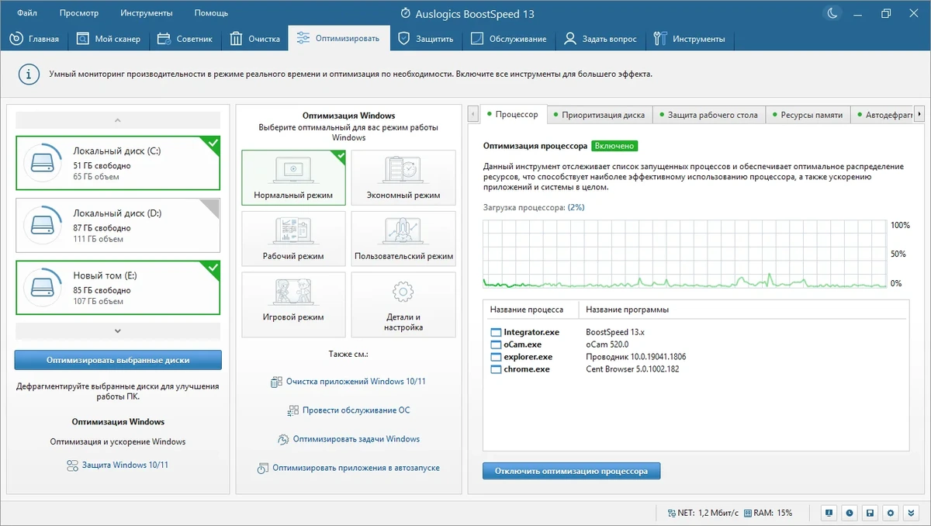This screenshot has height=526, width=931.
Task: Click the Включено status badge
Action: 614,145
